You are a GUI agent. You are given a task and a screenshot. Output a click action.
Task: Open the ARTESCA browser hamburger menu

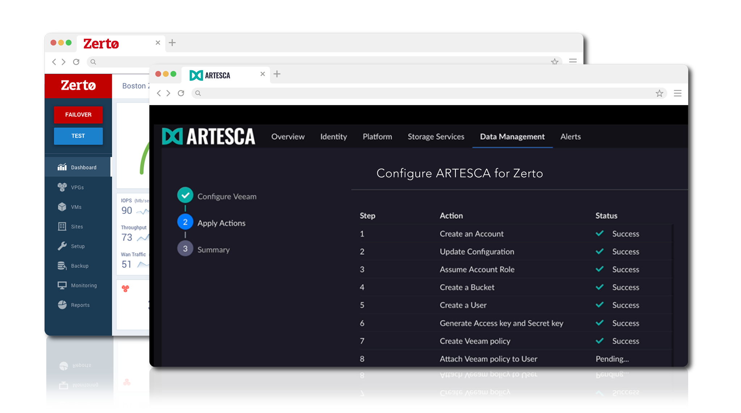point(677,93)
